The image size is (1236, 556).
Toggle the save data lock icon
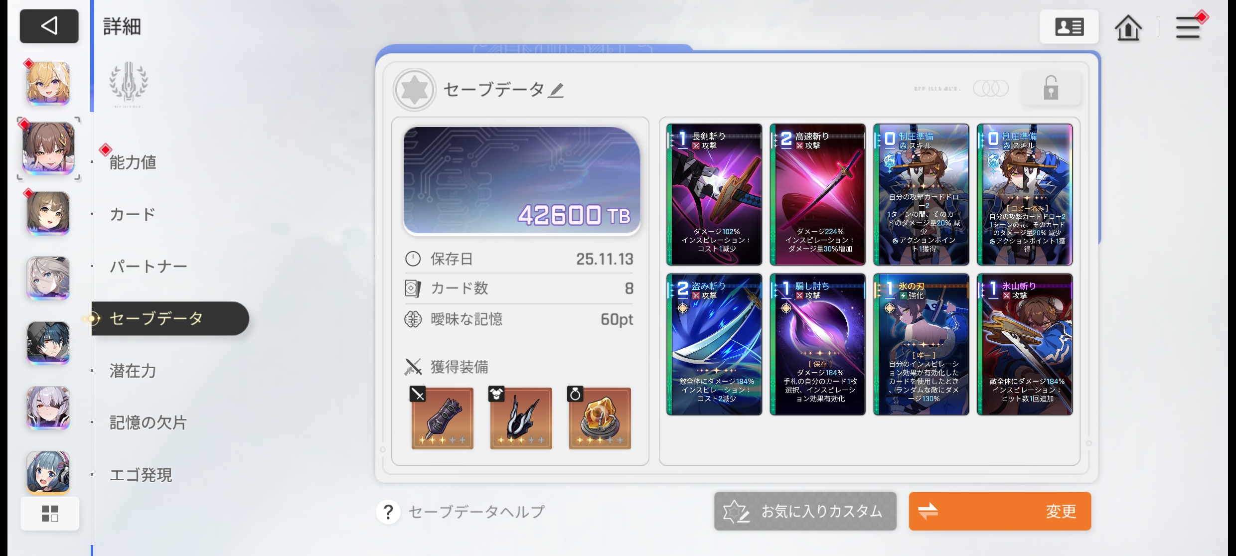pyautogui.click(x=1051, y=88)
